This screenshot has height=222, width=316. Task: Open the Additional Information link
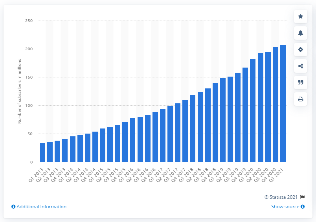(42, 207)
